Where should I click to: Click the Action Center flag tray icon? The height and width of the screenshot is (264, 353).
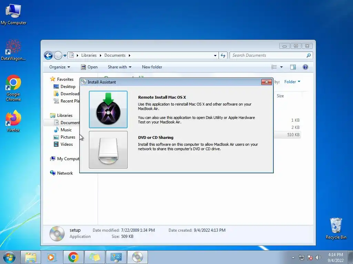point(310,257)
